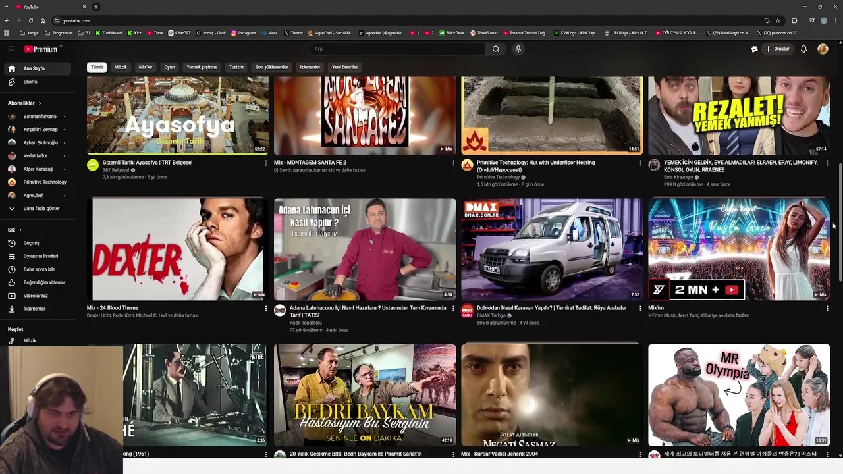The height and width of the screenshot is (474, 843).
Task: Reload the page in browser
Action: 30,20
